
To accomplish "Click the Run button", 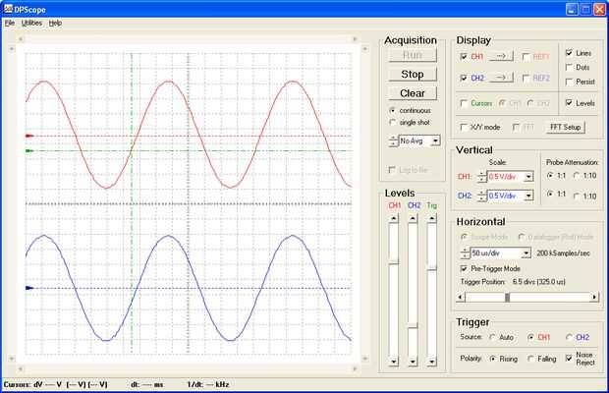I will coord(413,55).
